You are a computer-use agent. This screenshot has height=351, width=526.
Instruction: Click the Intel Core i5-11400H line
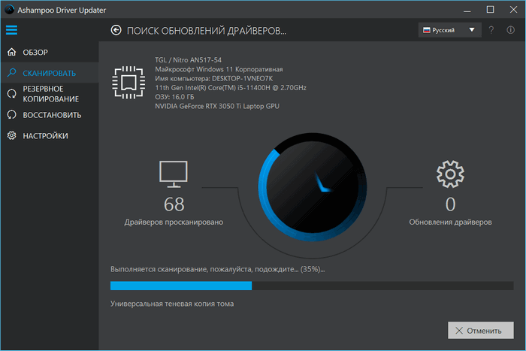pos(231,88)
